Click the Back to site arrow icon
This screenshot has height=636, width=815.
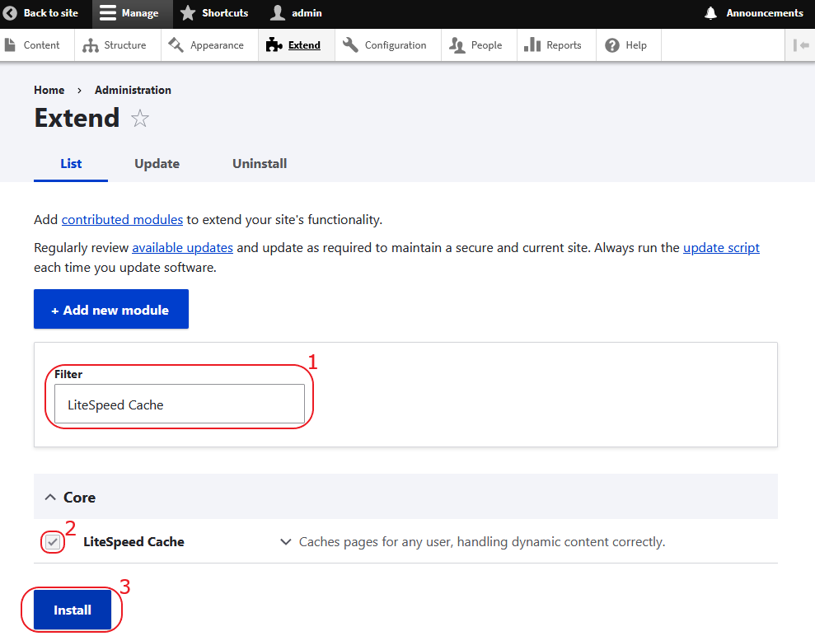[x=10, y=13]
